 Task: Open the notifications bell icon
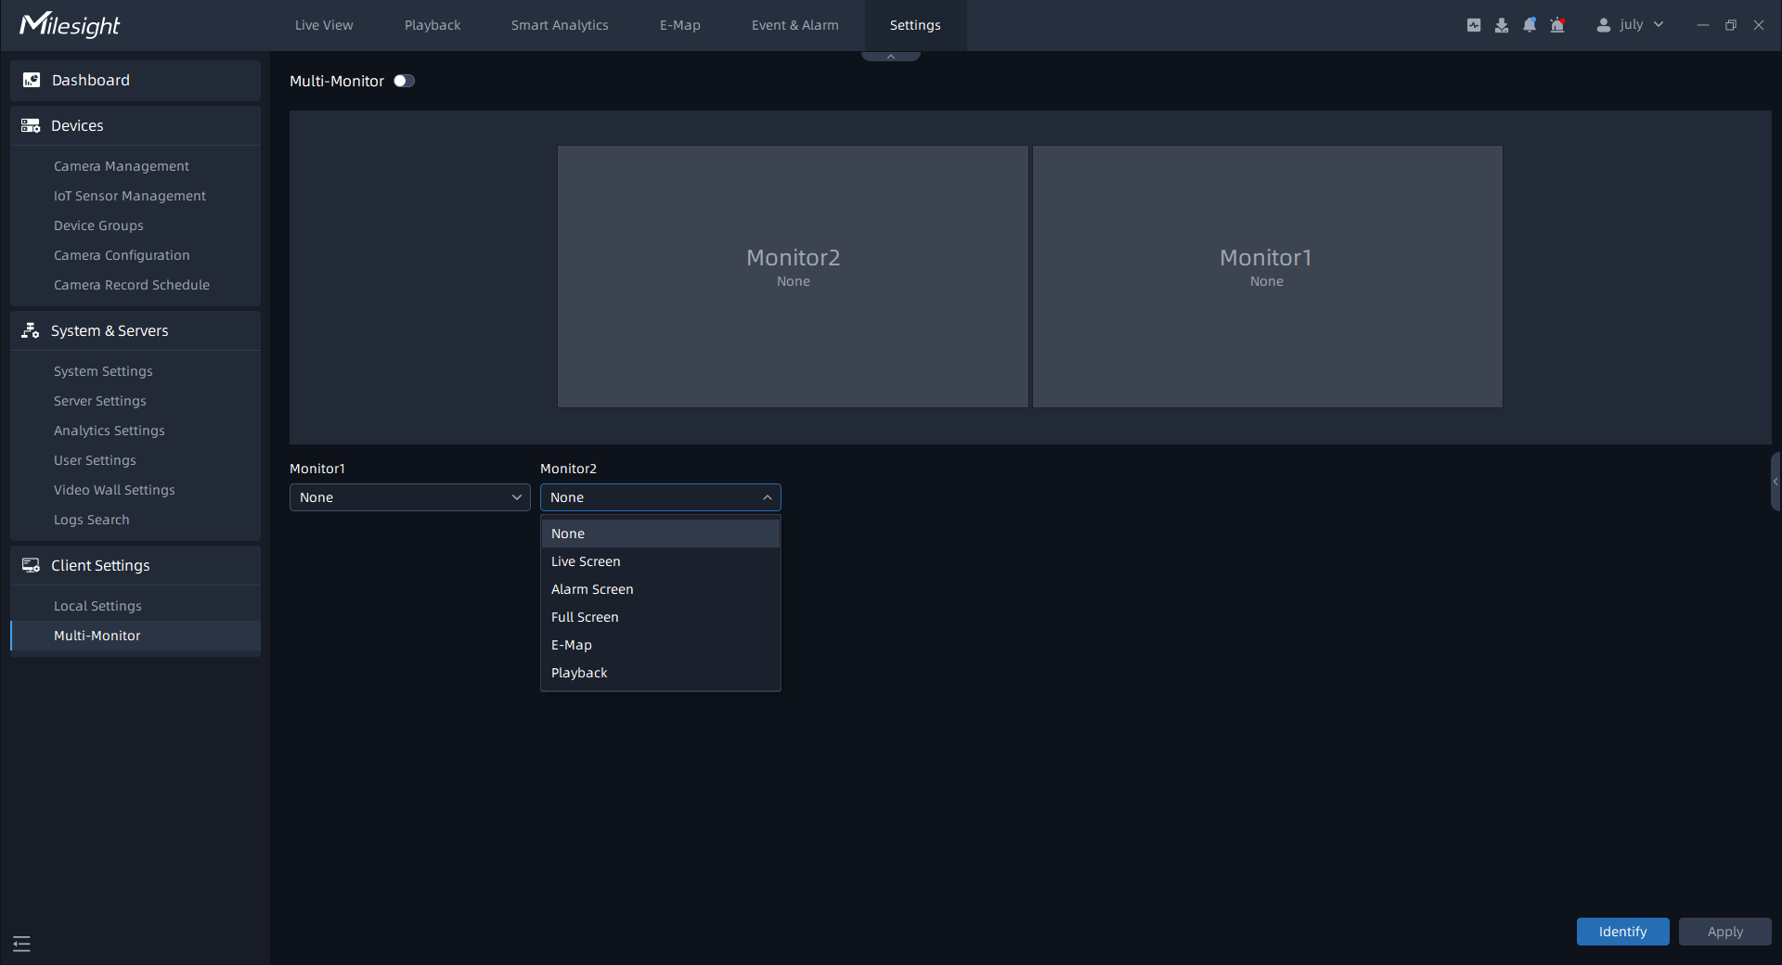1529,25
